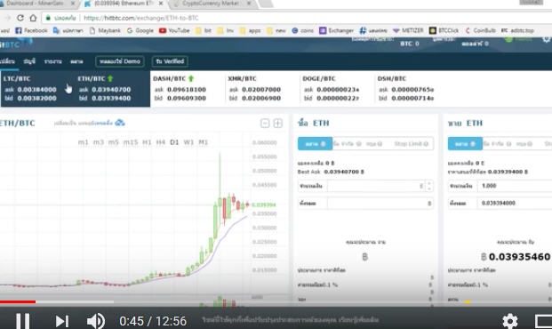The width and height of the screenshot is (552, 329).
Task: Pause the video playback
Action: [x=23, y=321]
